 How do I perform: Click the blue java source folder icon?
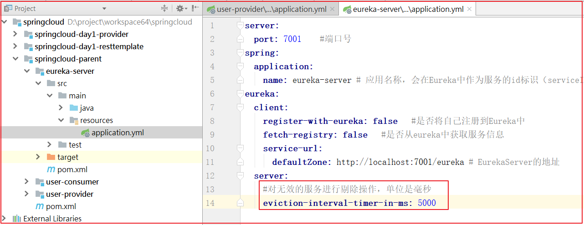click(x=74, y=108)
